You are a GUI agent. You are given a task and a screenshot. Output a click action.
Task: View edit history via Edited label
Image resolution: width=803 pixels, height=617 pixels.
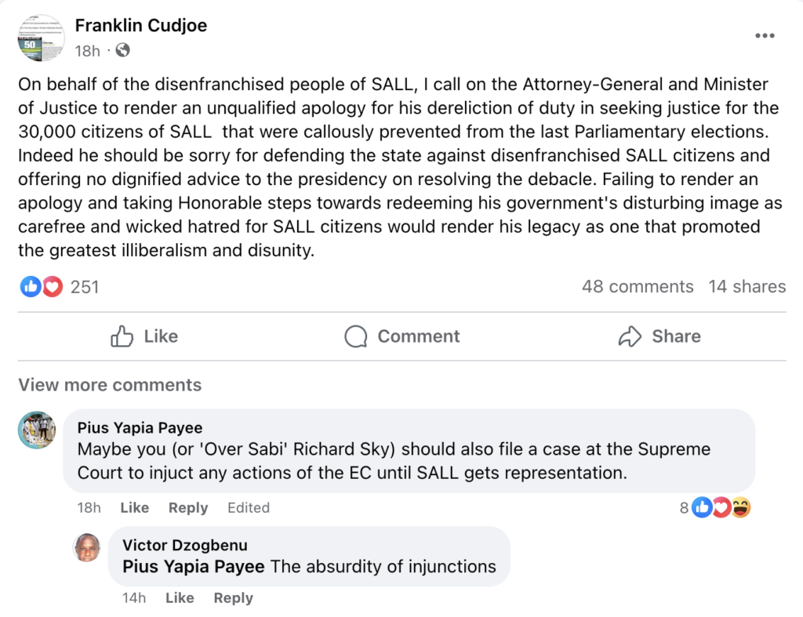[249, 507]
